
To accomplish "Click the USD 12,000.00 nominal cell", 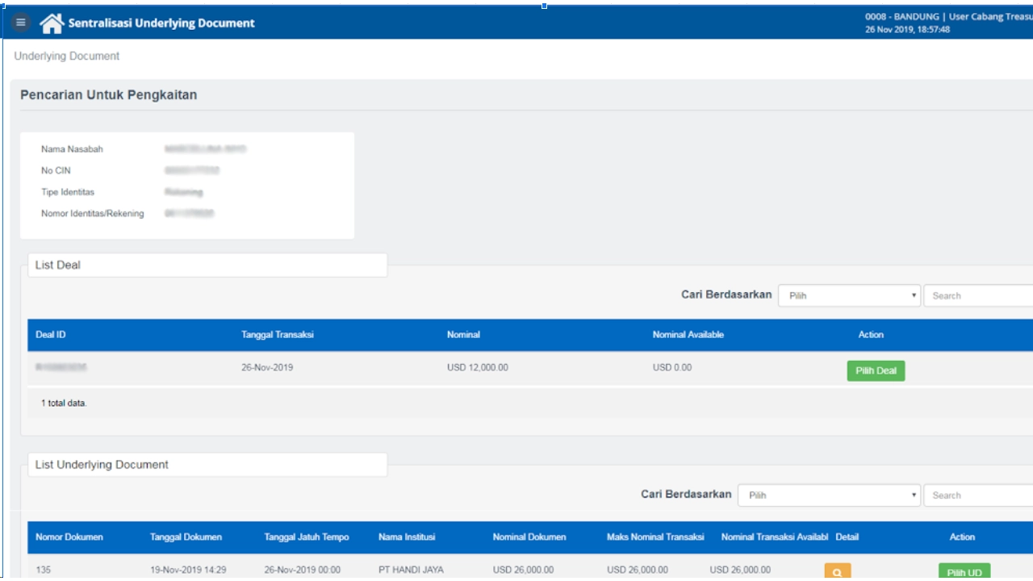I will tap(478, 368).
